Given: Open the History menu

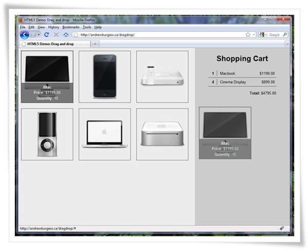Looking at the screenshot, I should point(53,27).
